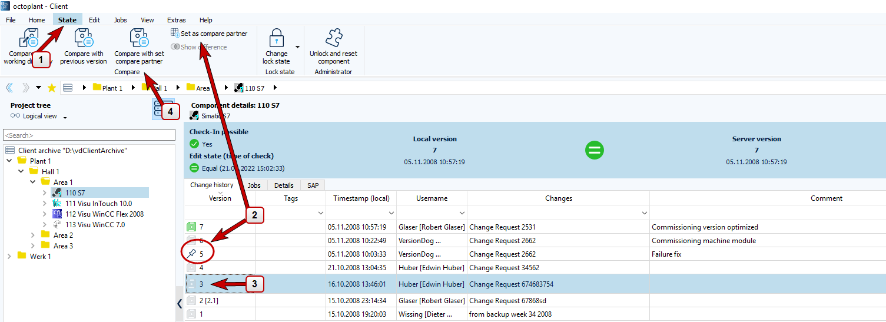Click the project tree Search field

(x=89, y=135)
